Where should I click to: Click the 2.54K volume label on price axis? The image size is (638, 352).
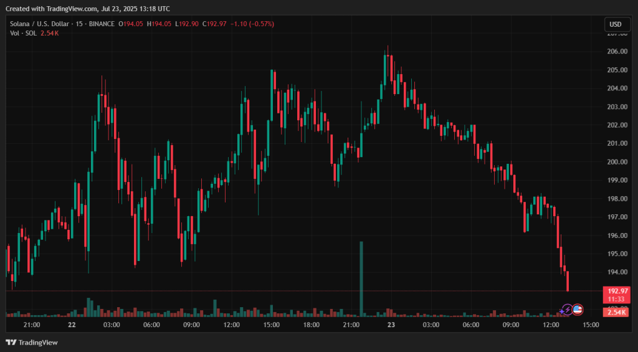615,312
